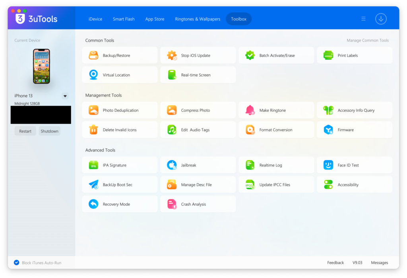The height and width of the screenshot is (278, 407).
Task: Click the Advanced Tools heading
Action: pos(100,150)
